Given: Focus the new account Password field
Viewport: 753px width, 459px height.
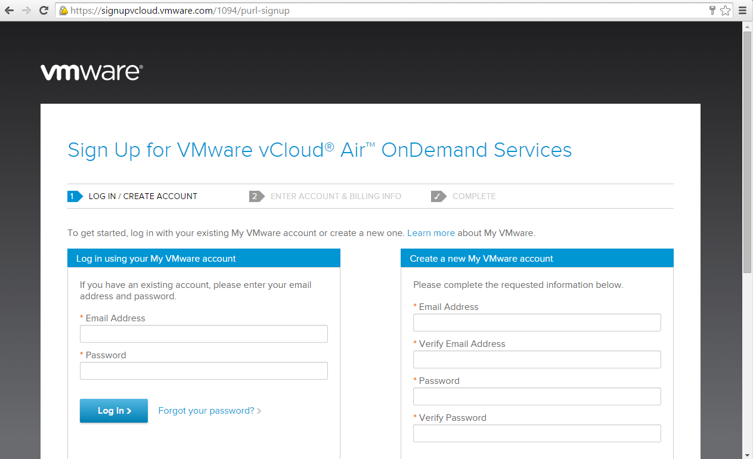Looking at the screenshot, I should coord(537,396).
